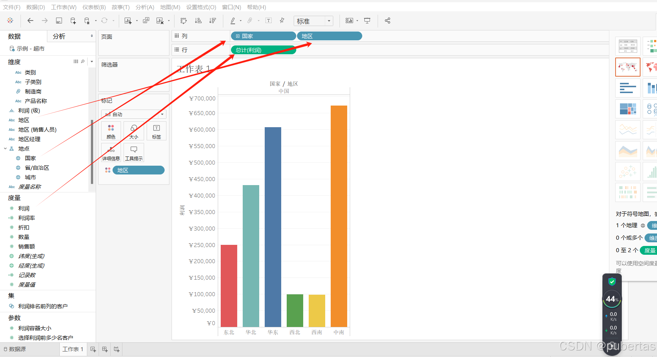Select the blue 华东 bar

273,227
